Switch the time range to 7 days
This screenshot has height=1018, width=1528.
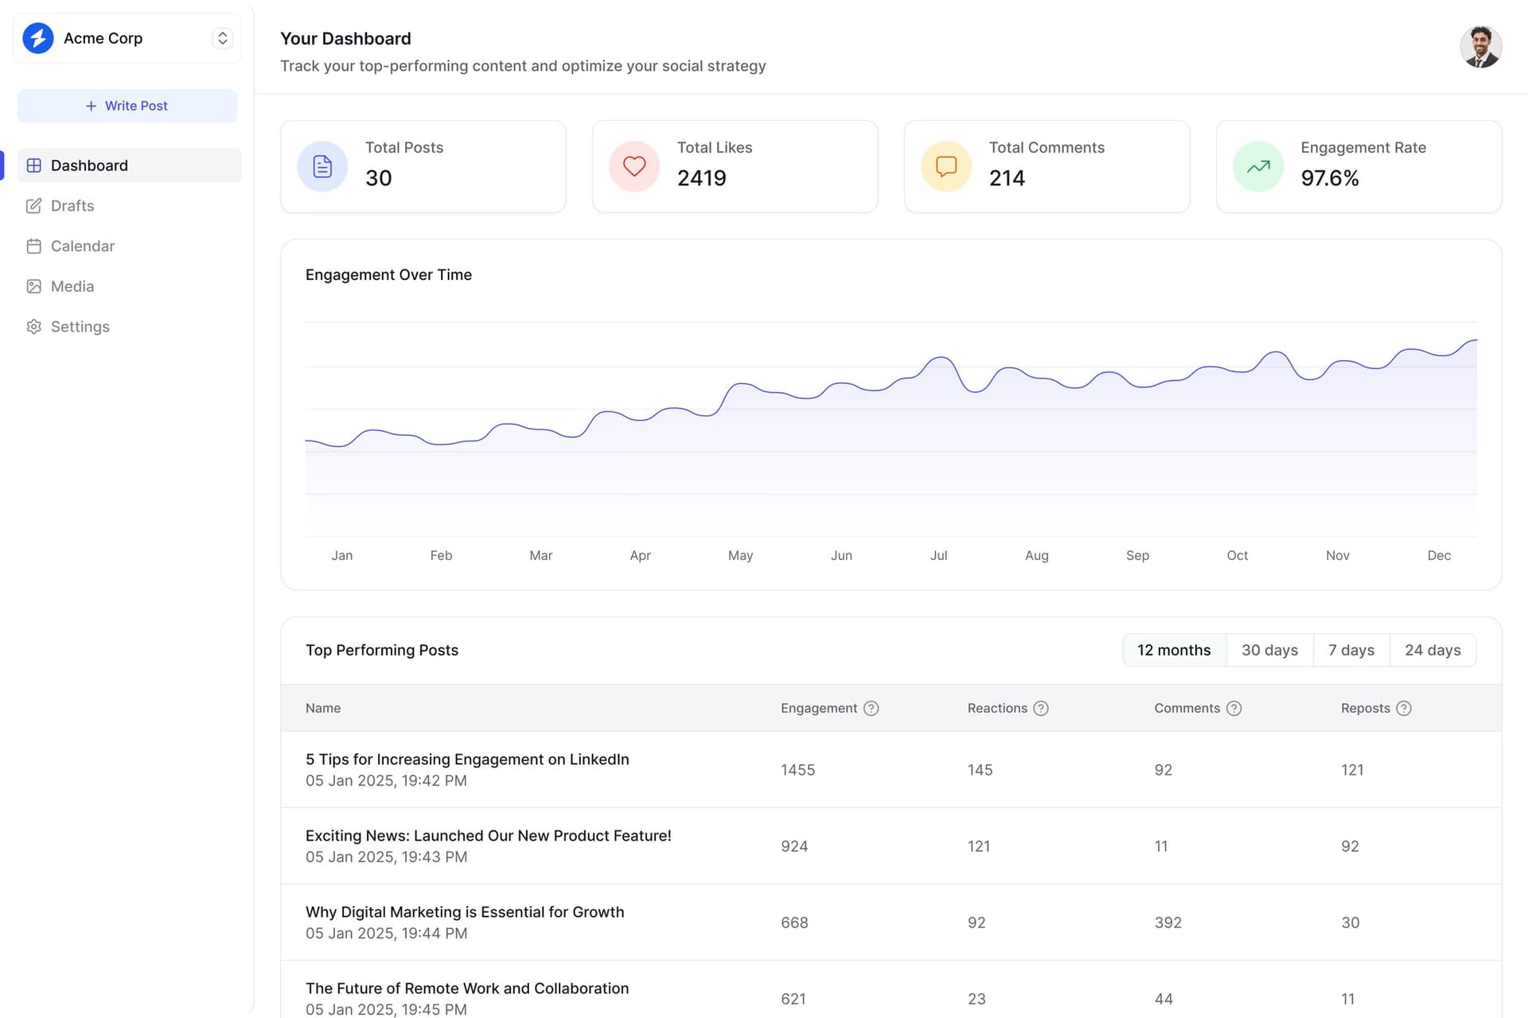point(1351,651)
